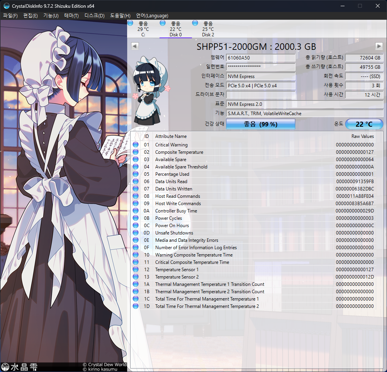Switch to the Disk 2 tab

pos(208,29)
